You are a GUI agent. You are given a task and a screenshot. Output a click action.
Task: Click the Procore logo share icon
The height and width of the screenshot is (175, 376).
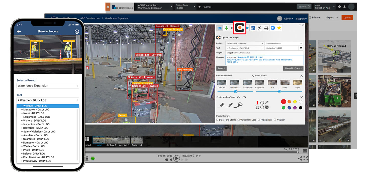[239, 27]
